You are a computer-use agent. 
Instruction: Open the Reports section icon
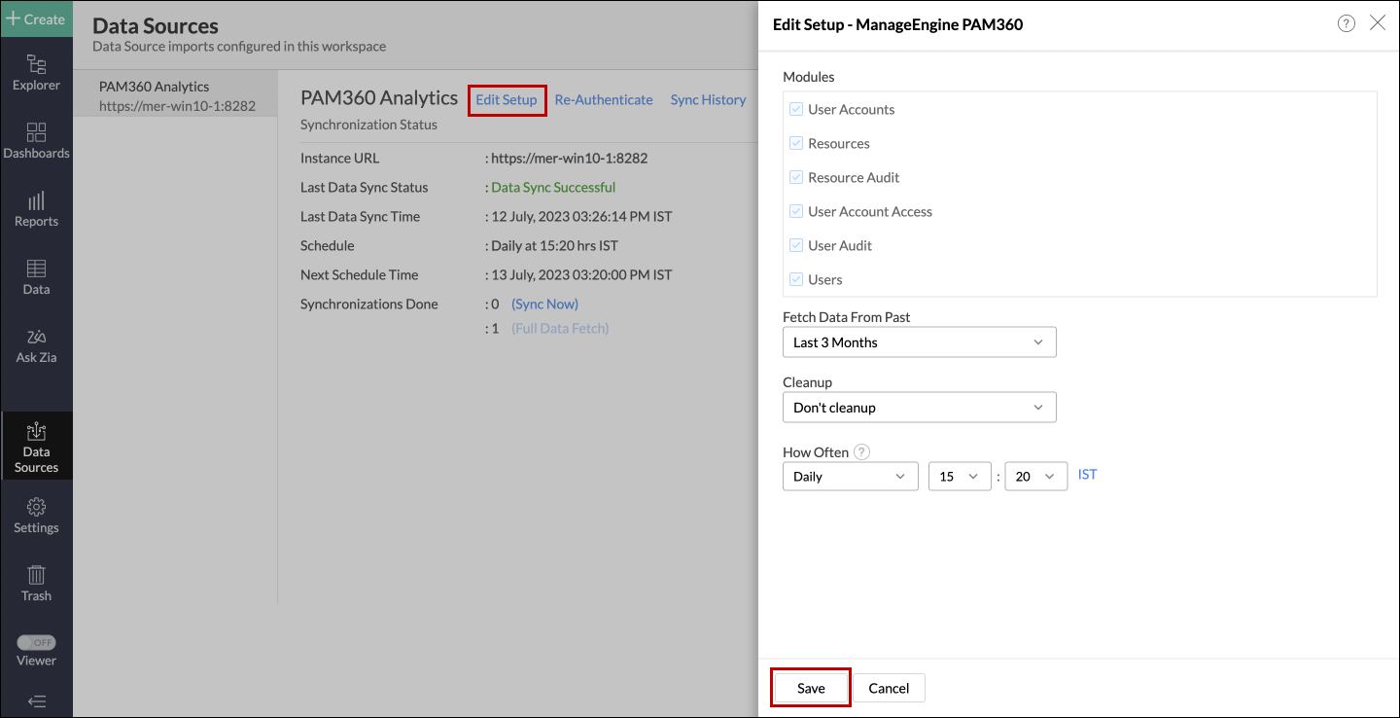[36, 209]
